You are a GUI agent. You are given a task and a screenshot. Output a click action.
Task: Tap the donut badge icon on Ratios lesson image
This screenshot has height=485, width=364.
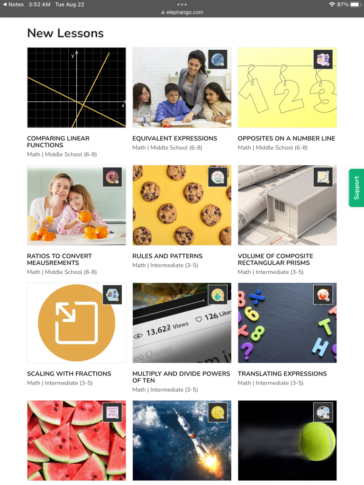point(112,177)
